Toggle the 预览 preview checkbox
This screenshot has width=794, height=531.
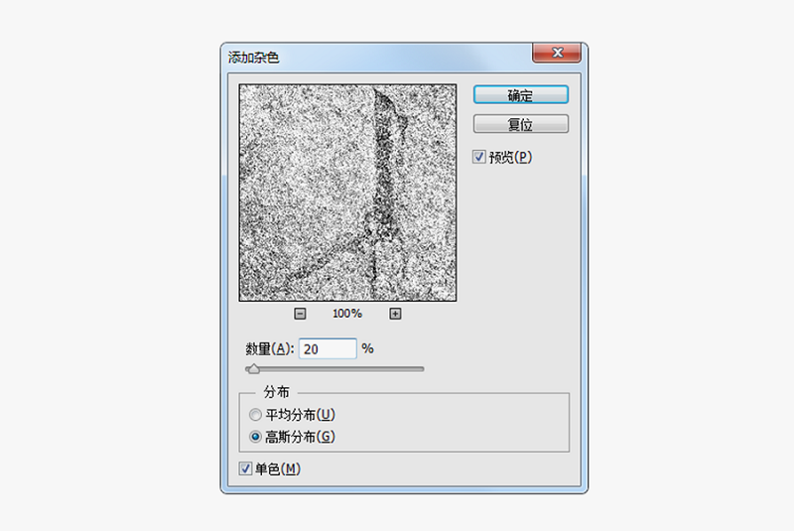pyautogui.click(x=479, y=157)
